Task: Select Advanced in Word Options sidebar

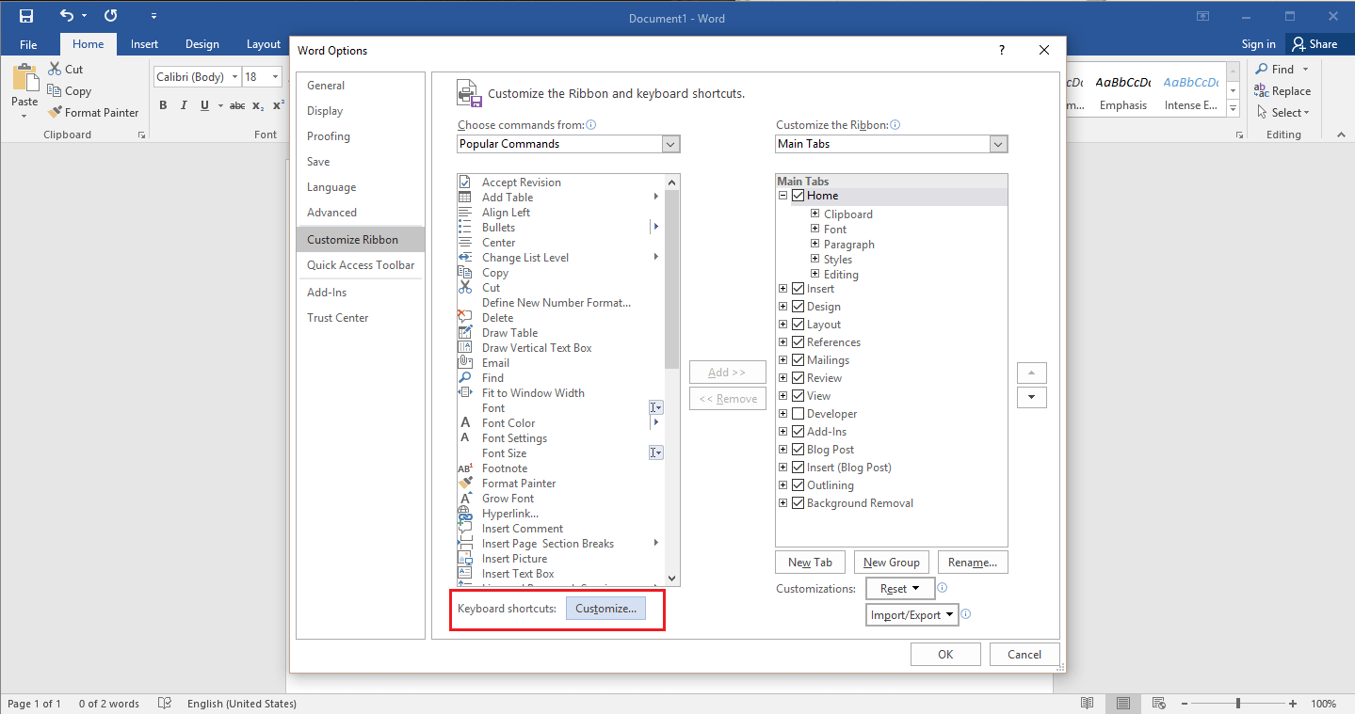Action: 361,213
